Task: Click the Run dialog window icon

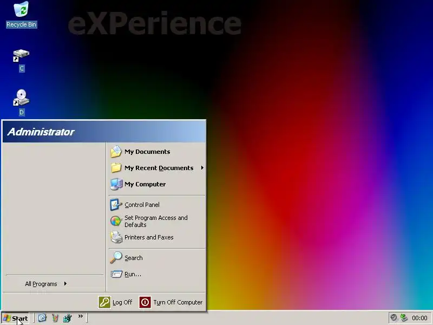Action: [116, 274]
